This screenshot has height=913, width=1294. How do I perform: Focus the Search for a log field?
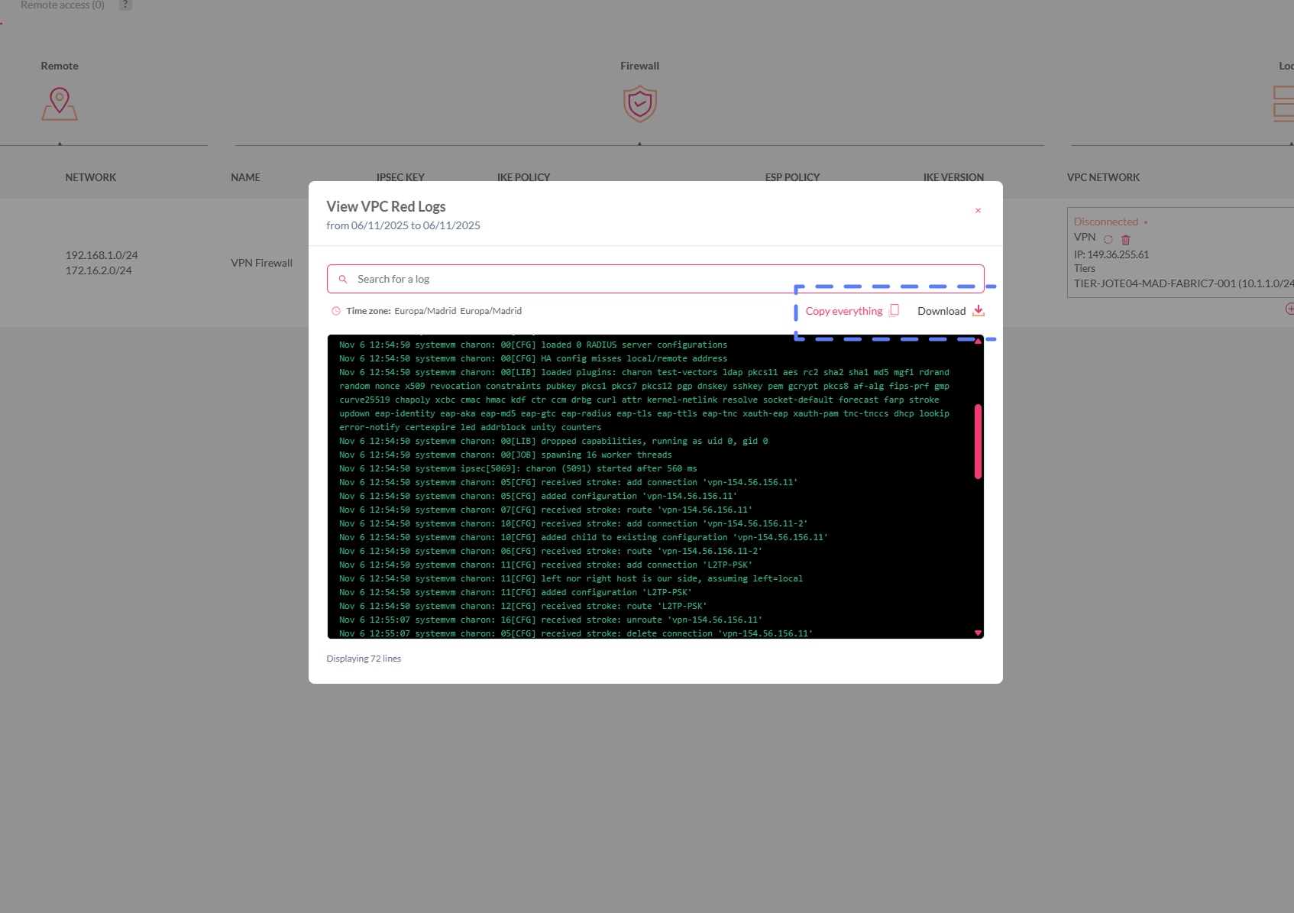[x=657, y=280]
